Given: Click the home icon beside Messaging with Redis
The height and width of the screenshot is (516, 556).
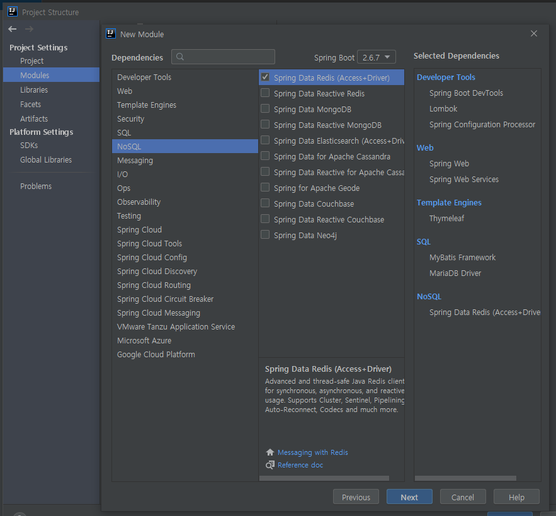Looking at the screenshot, I should (x=270, y=452).
